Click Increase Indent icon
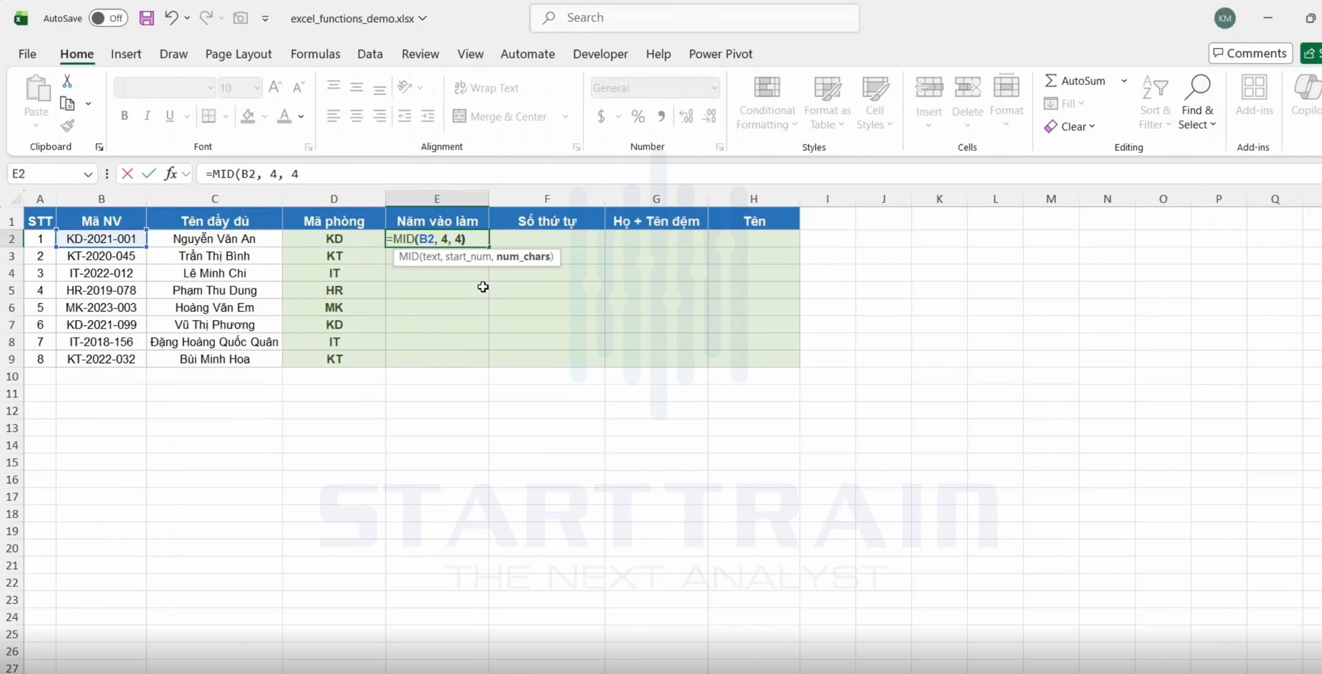The height and width of the screenshot is (674, 1322). (x=428, y=116)
